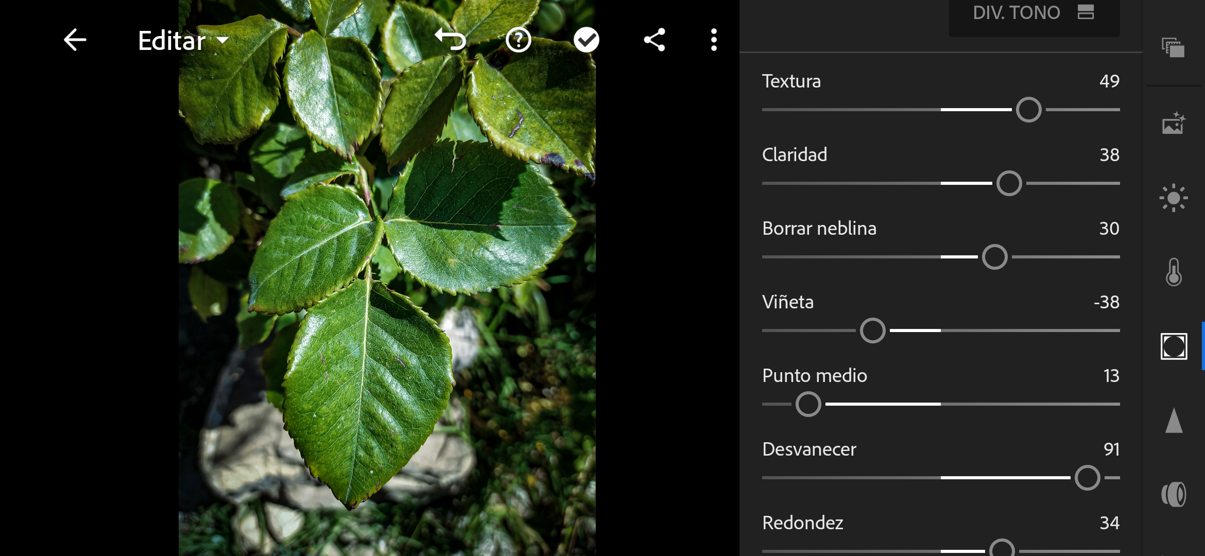Undo the last edit

pyautogui.click(x=451, y=40)
